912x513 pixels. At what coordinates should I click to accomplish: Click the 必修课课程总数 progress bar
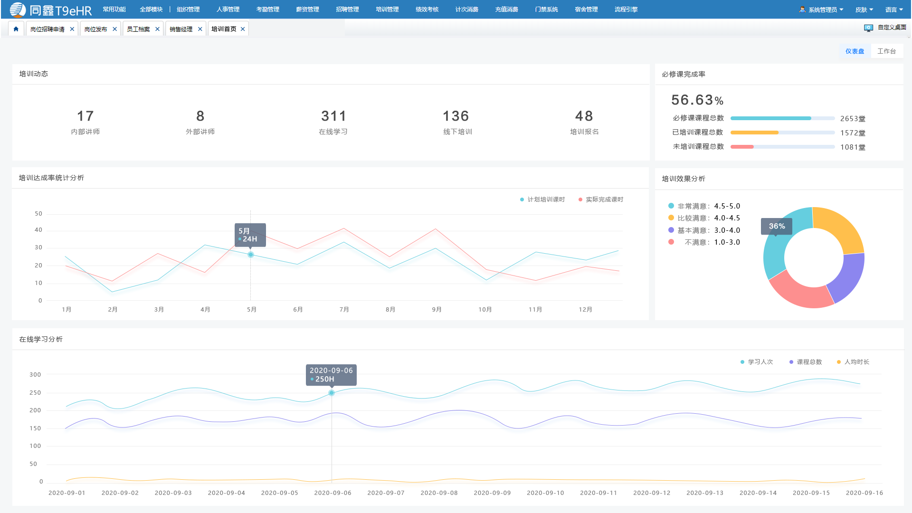(x=782, y=118)
